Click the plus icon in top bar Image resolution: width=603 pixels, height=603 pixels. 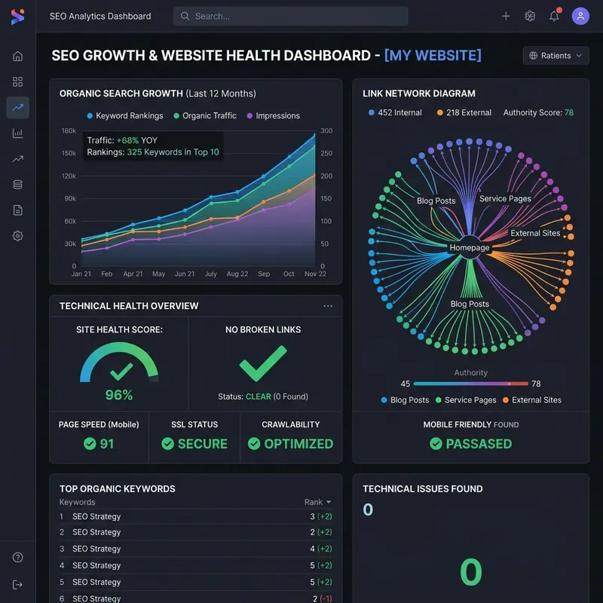click(x=506, y=16)
